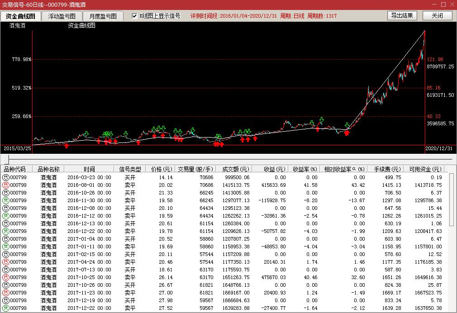Image resolution: width=457 pixels, height=313 pixels.
Task: Click the green status icon beside the 2016-03-23 row
Action: click(5, 178)
